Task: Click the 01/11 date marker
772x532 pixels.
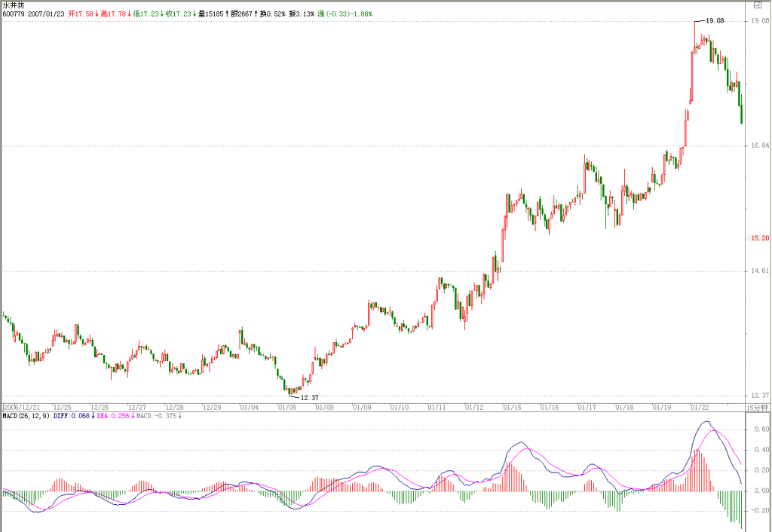Action: (x=437, y=408)
